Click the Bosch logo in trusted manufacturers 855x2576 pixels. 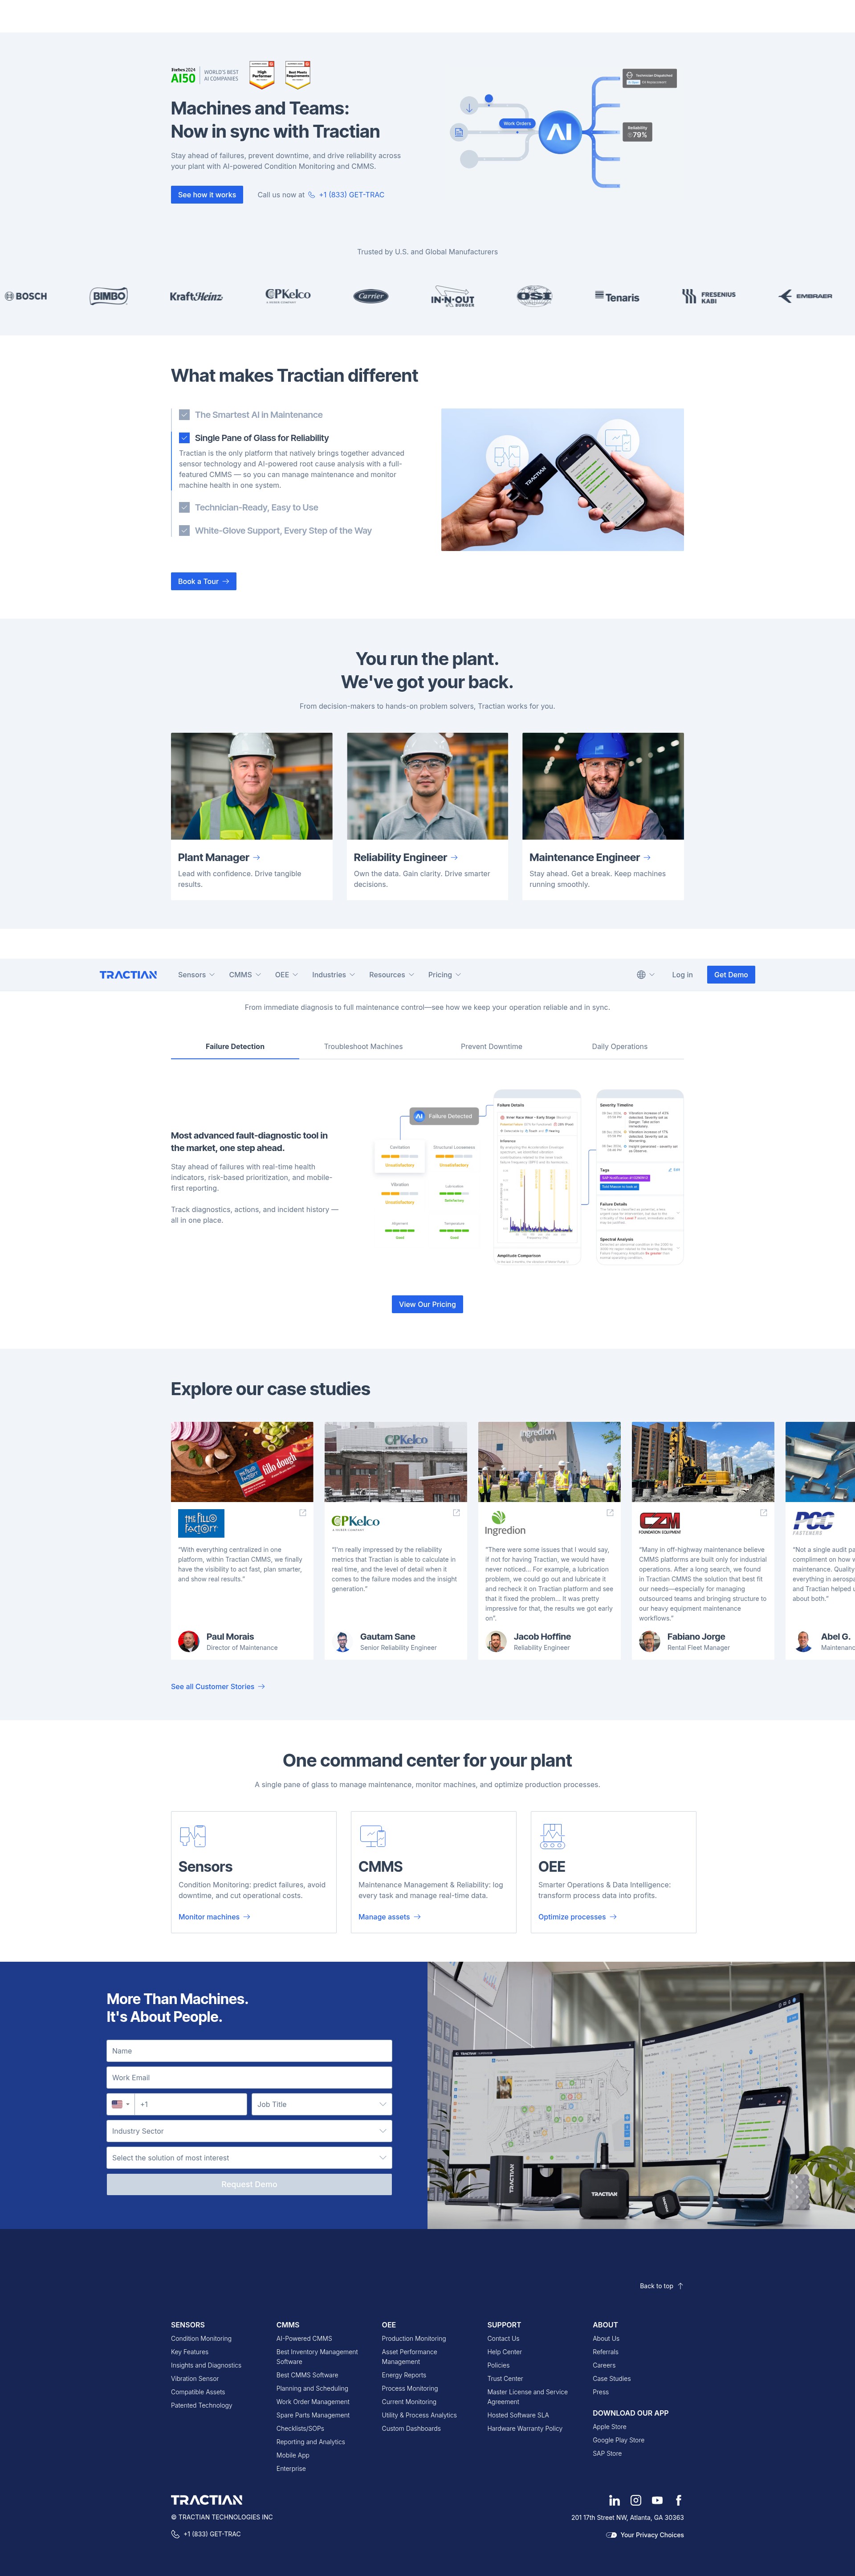point(26,296)
